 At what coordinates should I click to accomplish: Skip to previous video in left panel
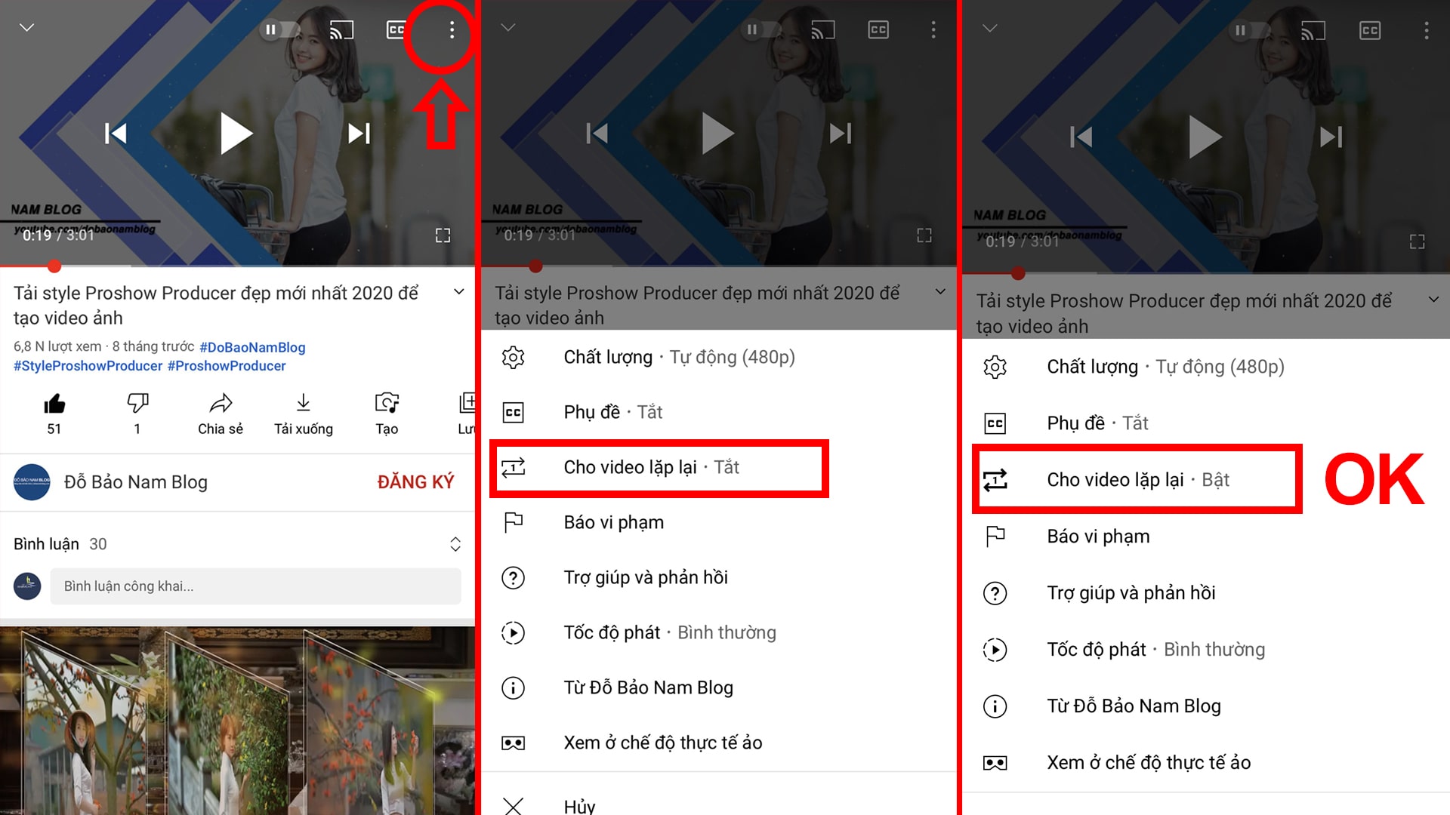coord(116,134)
